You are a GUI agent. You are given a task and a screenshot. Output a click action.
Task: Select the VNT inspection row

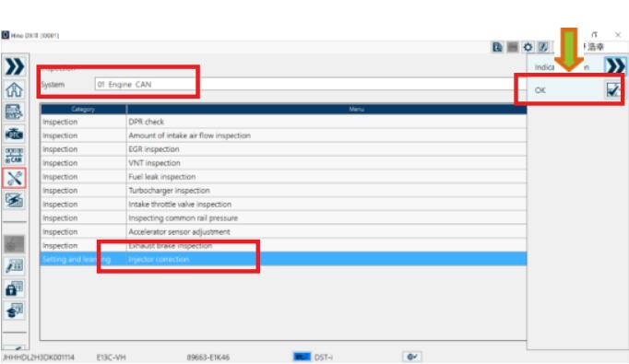tap(283, 163)
